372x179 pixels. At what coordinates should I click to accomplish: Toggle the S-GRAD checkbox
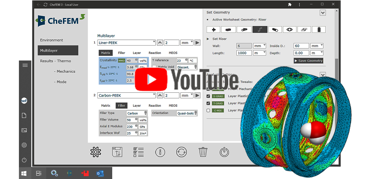(x=208, y=96)
